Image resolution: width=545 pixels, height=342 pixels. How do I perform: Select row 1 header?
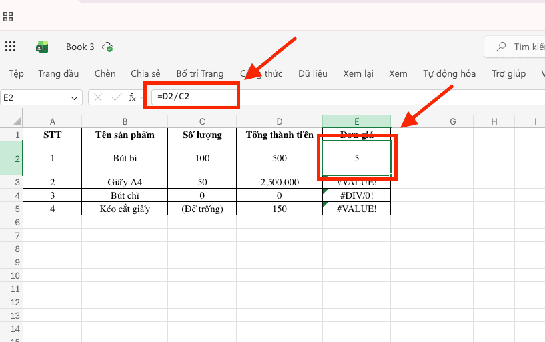point(11,135)
